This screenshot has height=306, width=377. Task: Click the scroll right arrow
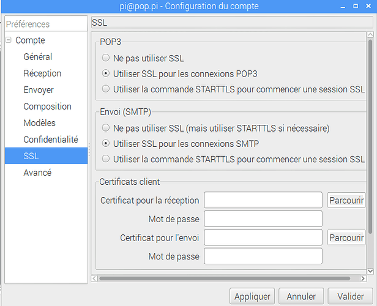[363, 278]
